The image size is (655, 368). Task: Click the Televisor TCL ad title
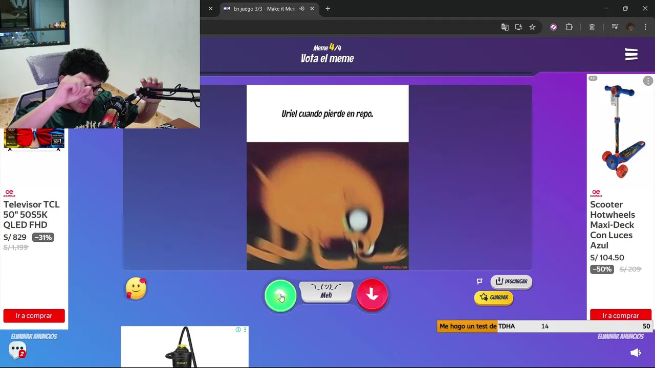pyautogui.click(x=32, y=215)
